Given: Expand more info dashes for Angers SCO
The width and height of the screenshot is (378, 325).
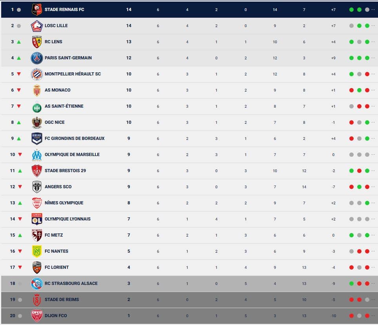Looking at the screenshot, I should click(x=373, y=187).
